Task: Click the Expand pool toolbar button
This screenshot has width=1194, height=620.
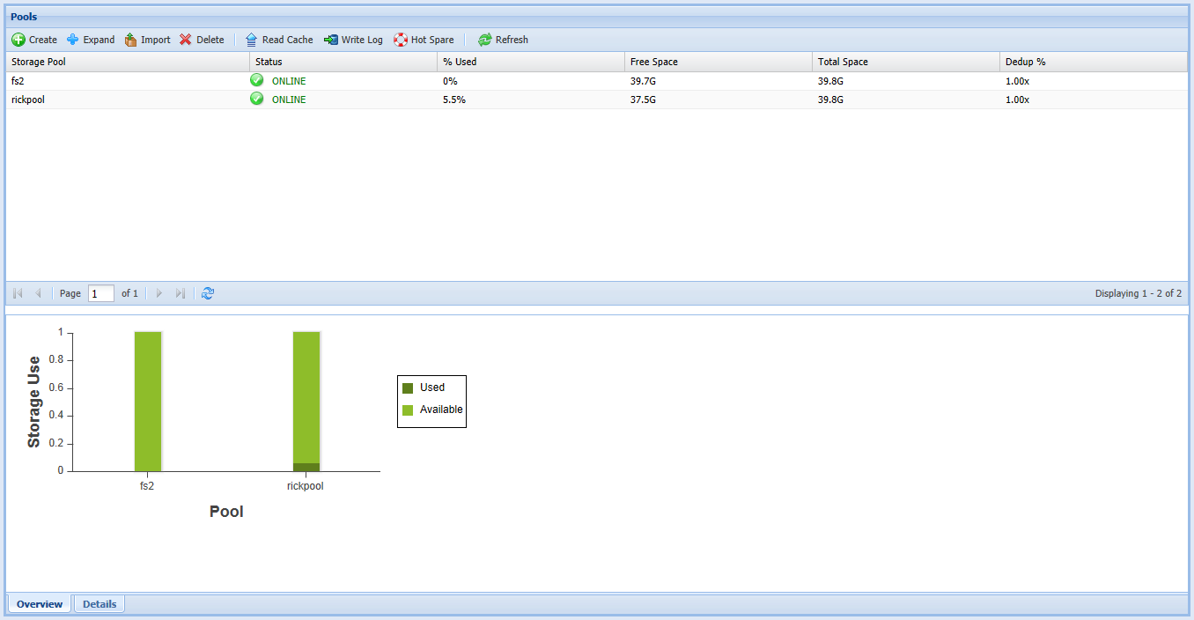Action: click(x=91, y=40)
